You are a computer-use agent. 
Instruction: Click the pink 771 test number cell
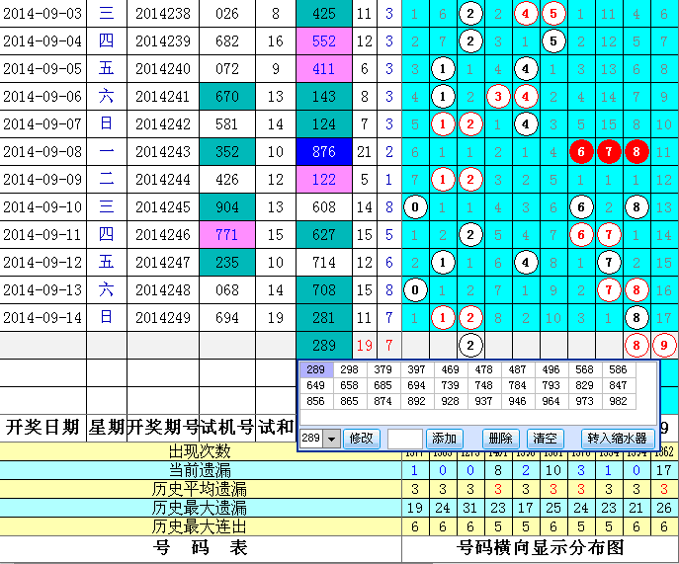coord(226,235)
